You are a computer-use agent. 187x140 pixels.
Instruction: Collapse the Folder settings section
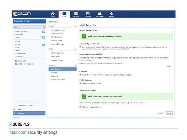point(75,49)
